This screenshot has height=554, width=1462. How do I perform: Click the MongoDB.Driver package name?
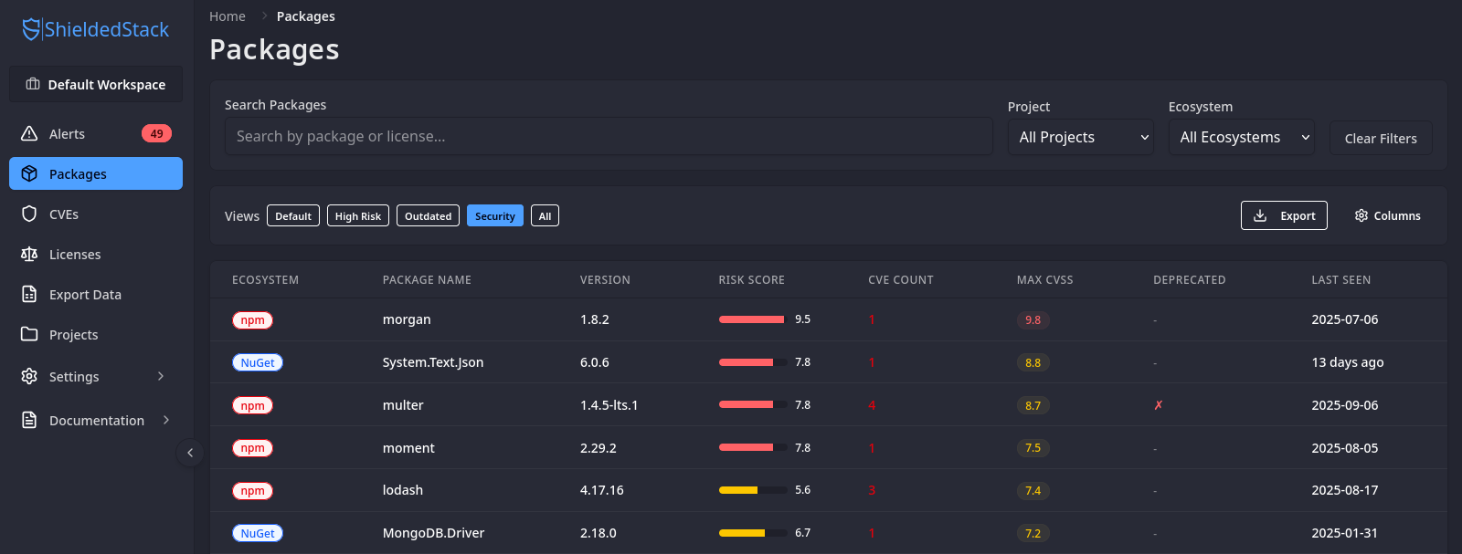(433, 533)
